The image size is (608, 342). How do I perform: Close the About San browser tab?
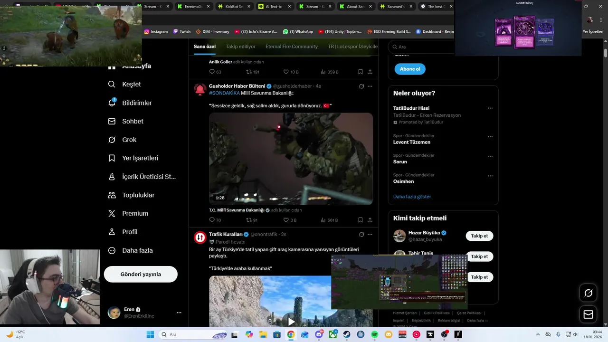click(x=370, y=7)
